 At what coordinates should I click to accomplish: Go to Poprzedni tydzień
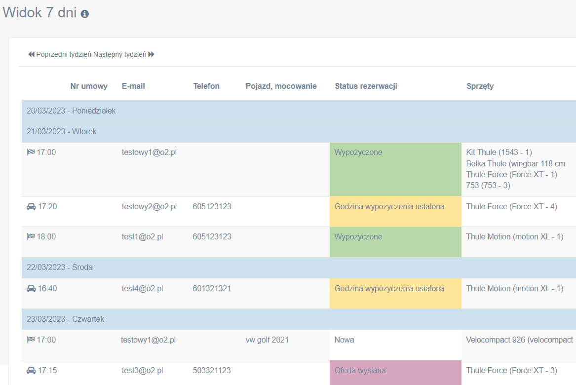(x=64, y=54)
